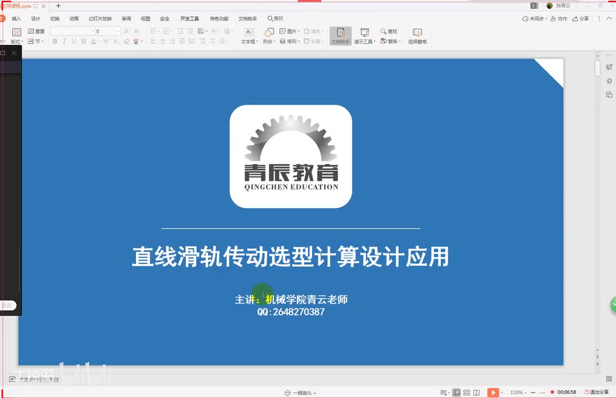Click the numbered list icon

pyautogui.click(x=166, y=31)
